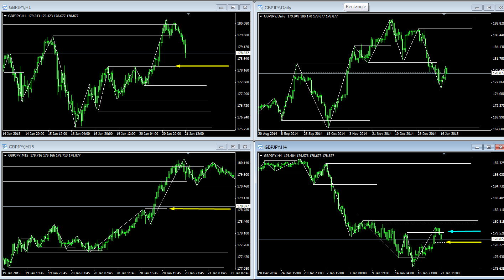Minimize the GBPJPY,M15 chart window
504x280 pixels.
(222, 147)
